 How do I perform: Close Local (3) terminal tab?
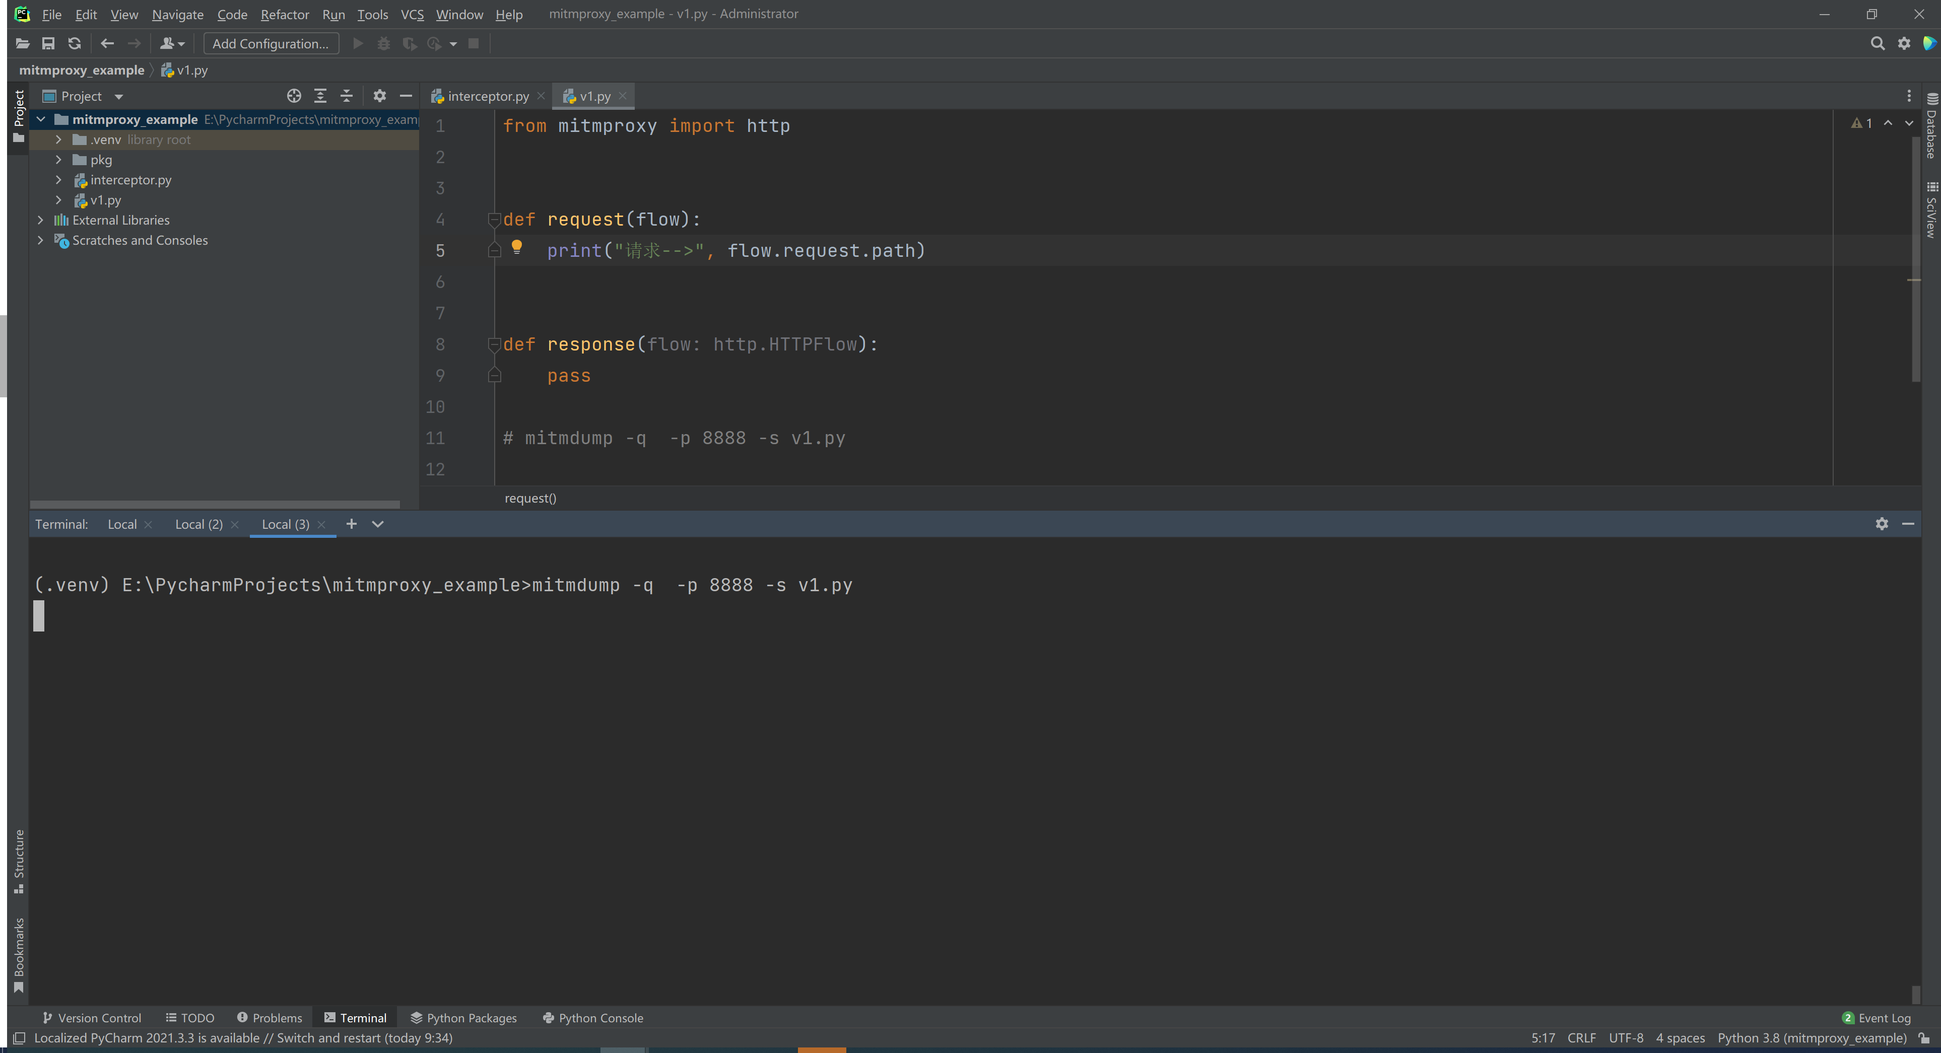point(322,524)
